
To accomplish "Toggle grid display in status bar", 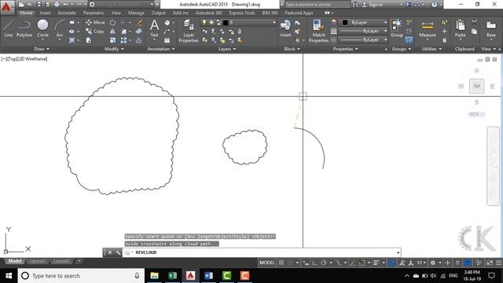I will point(281,263).
